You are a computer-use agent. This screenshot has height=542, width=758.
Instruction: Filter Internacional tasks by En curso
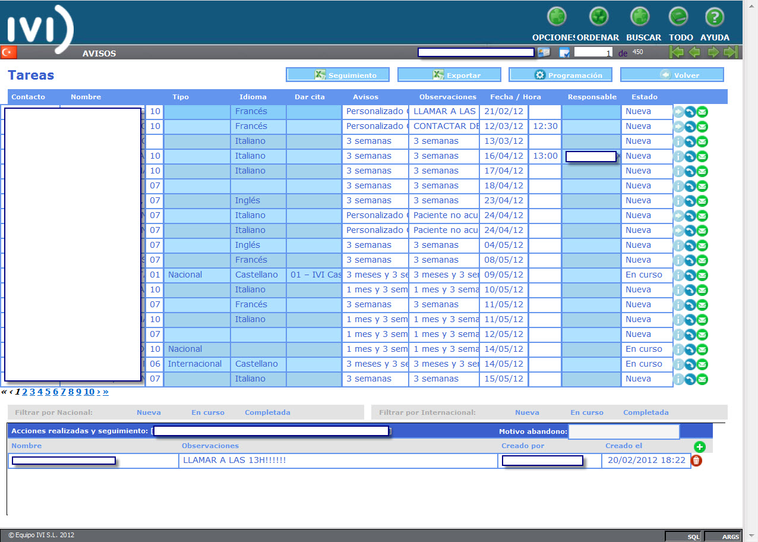pos(587,412)
